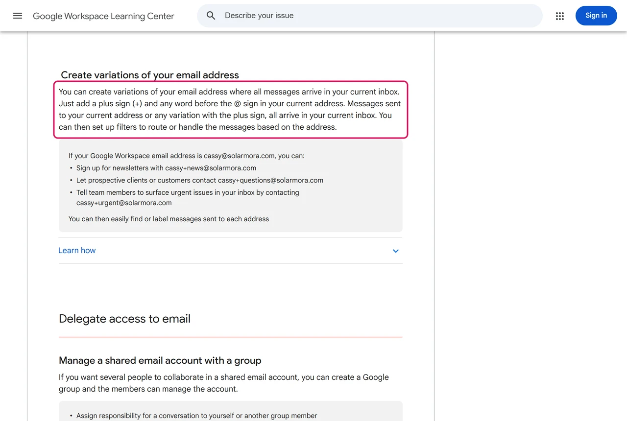Click the search magnifier icon

(211, 16)
